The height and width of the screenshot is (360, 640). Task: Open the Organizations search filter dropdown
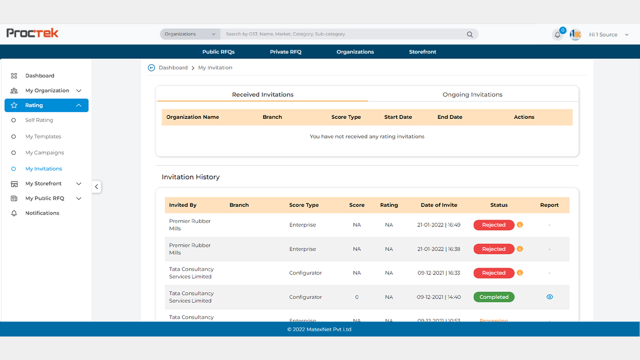[190, 34]
